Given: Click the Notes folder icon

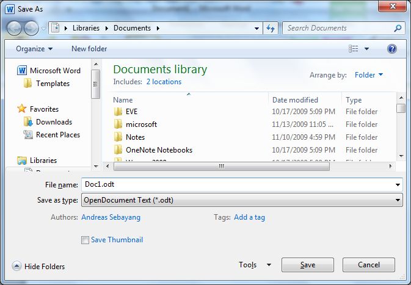Looking at the screenshot, I should coord(118,137).
